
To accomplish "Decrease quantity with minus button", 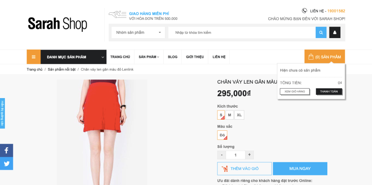I will (222, 155).
